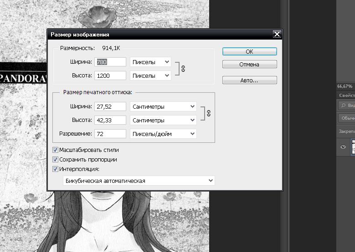Toggle Сохранить пропорции checkbox

[x=55, y=159]
